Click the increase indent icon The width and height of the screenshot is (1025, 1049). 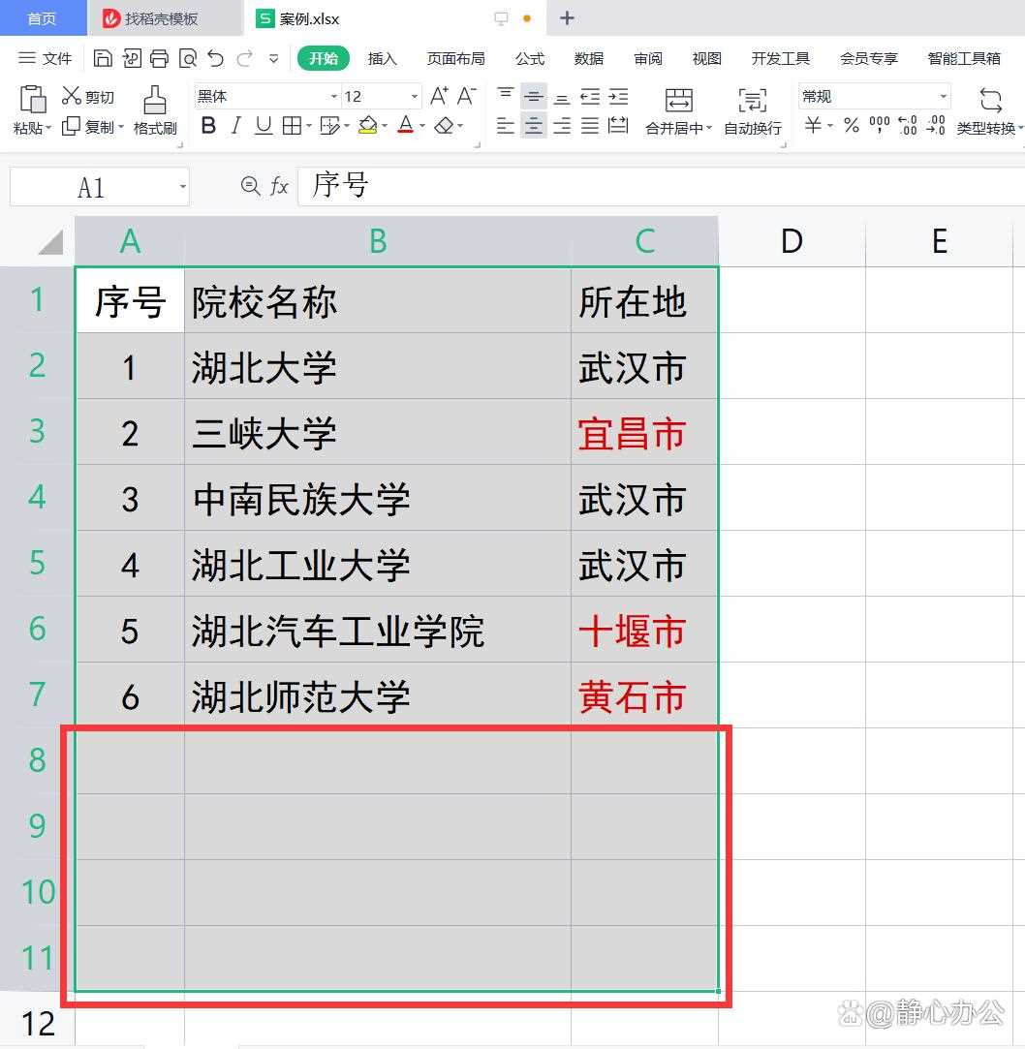(x=618, y=97)
